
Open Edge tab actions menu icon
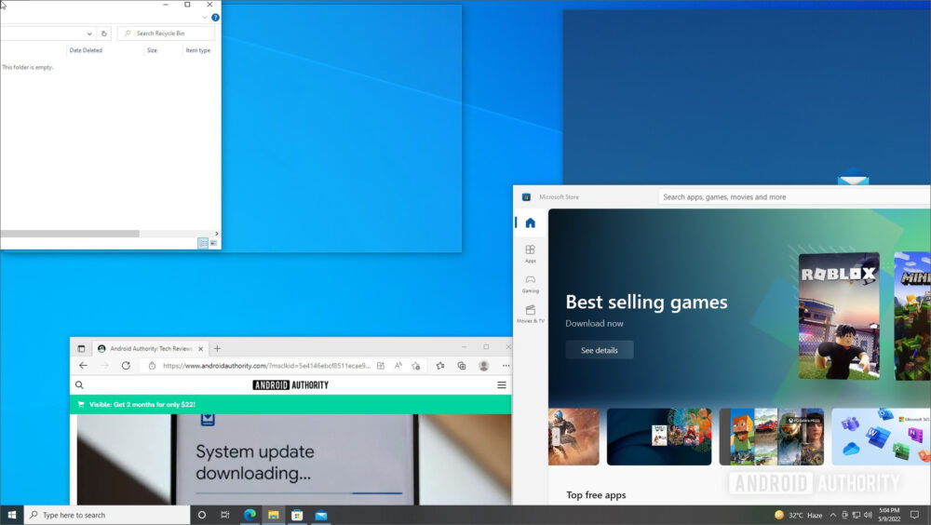pos(81,349)
